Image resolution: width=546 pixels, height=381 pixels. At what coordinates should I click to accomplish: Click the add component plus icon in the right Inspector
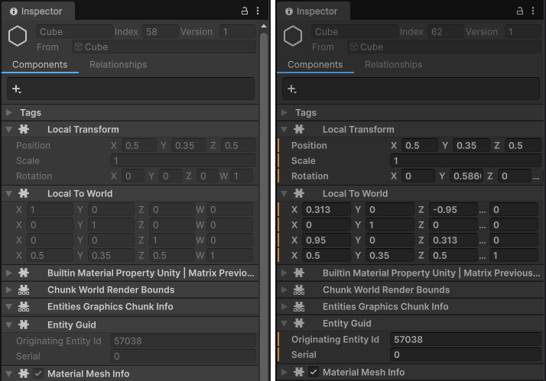coord(292,89)
